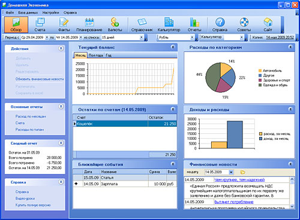Open the news date dropdown 14.05.2009
Screen dimensions: 300x220
(231, 172)
